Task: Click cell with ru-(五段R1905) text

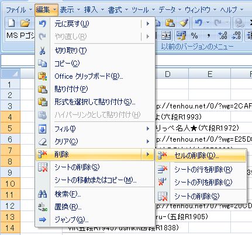Action: (x=182, y=216)
